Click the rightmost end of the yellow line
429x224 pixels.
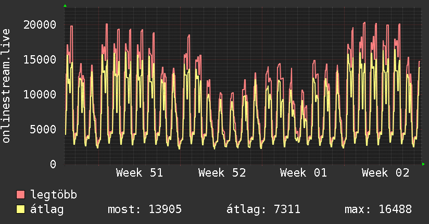pyautogui.click(x=419, y=67)
